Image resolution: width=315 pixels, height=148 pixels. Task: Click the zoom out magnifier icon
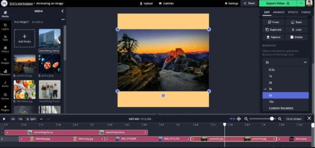tap(246, 119)
